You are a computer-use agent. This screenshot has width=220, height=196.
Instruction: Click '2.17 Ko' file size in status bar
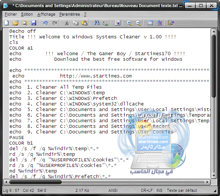(82, 190)
